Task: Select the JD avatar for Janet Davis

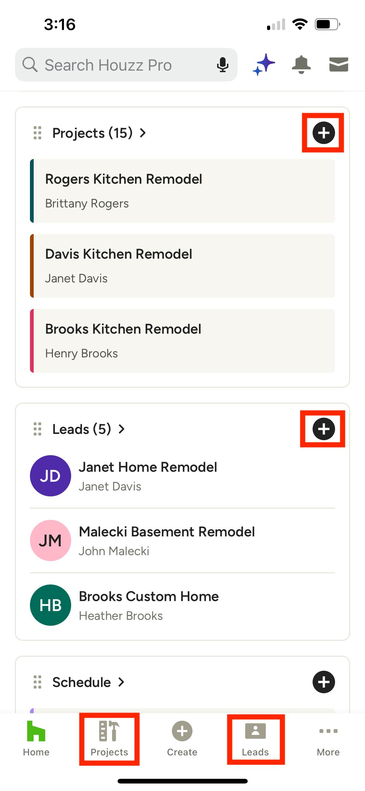Action: 50,476
